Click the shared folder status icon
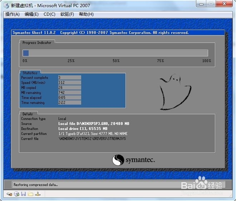Viewport: 236px width, 201px height. click(x=30, y=194)
